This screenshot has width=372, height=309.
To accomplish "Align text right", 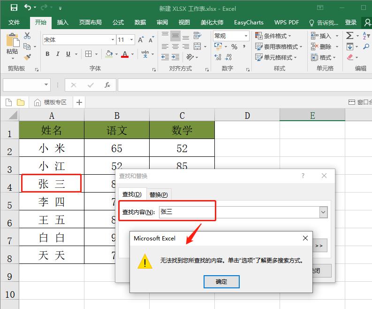I will pos(186,46).
